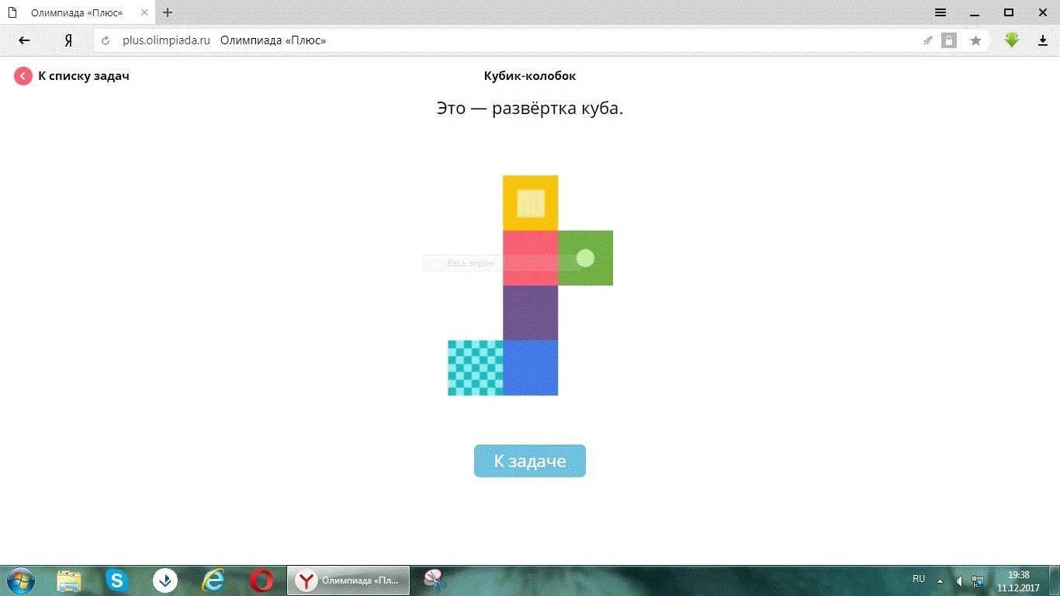This screenshot has width=1060, height=596.
Task: Open the blue download-arrow taskbar app
Action: (x=165, y=580)
